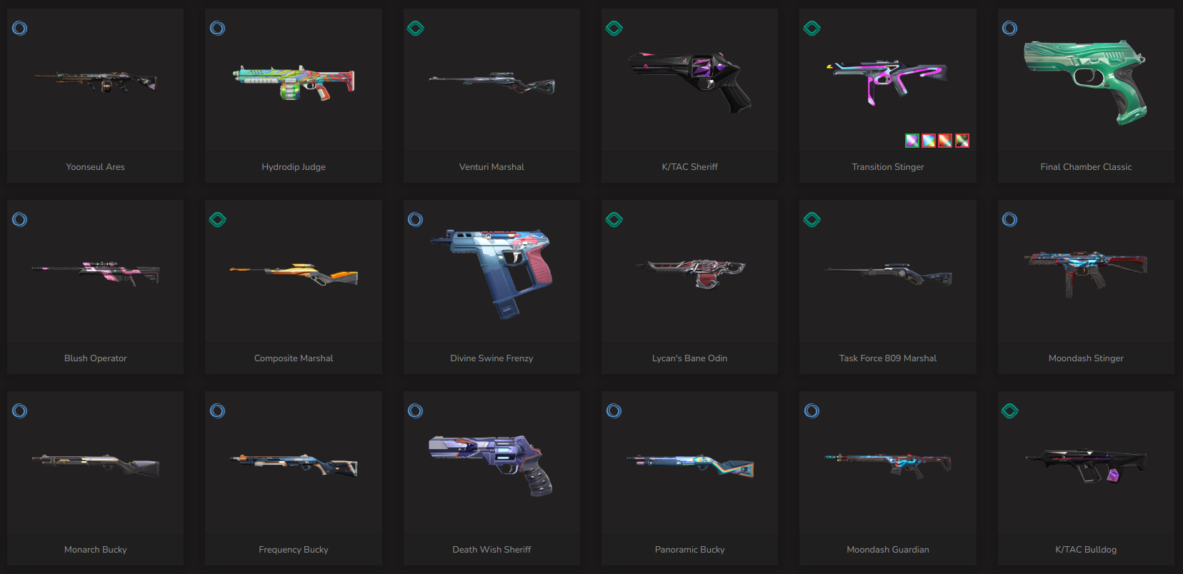Image resolution: width=1183 pixels, height=574 pixels.
Task: Click the green tier icon on Composite Marshal
Action: point(218,220)
